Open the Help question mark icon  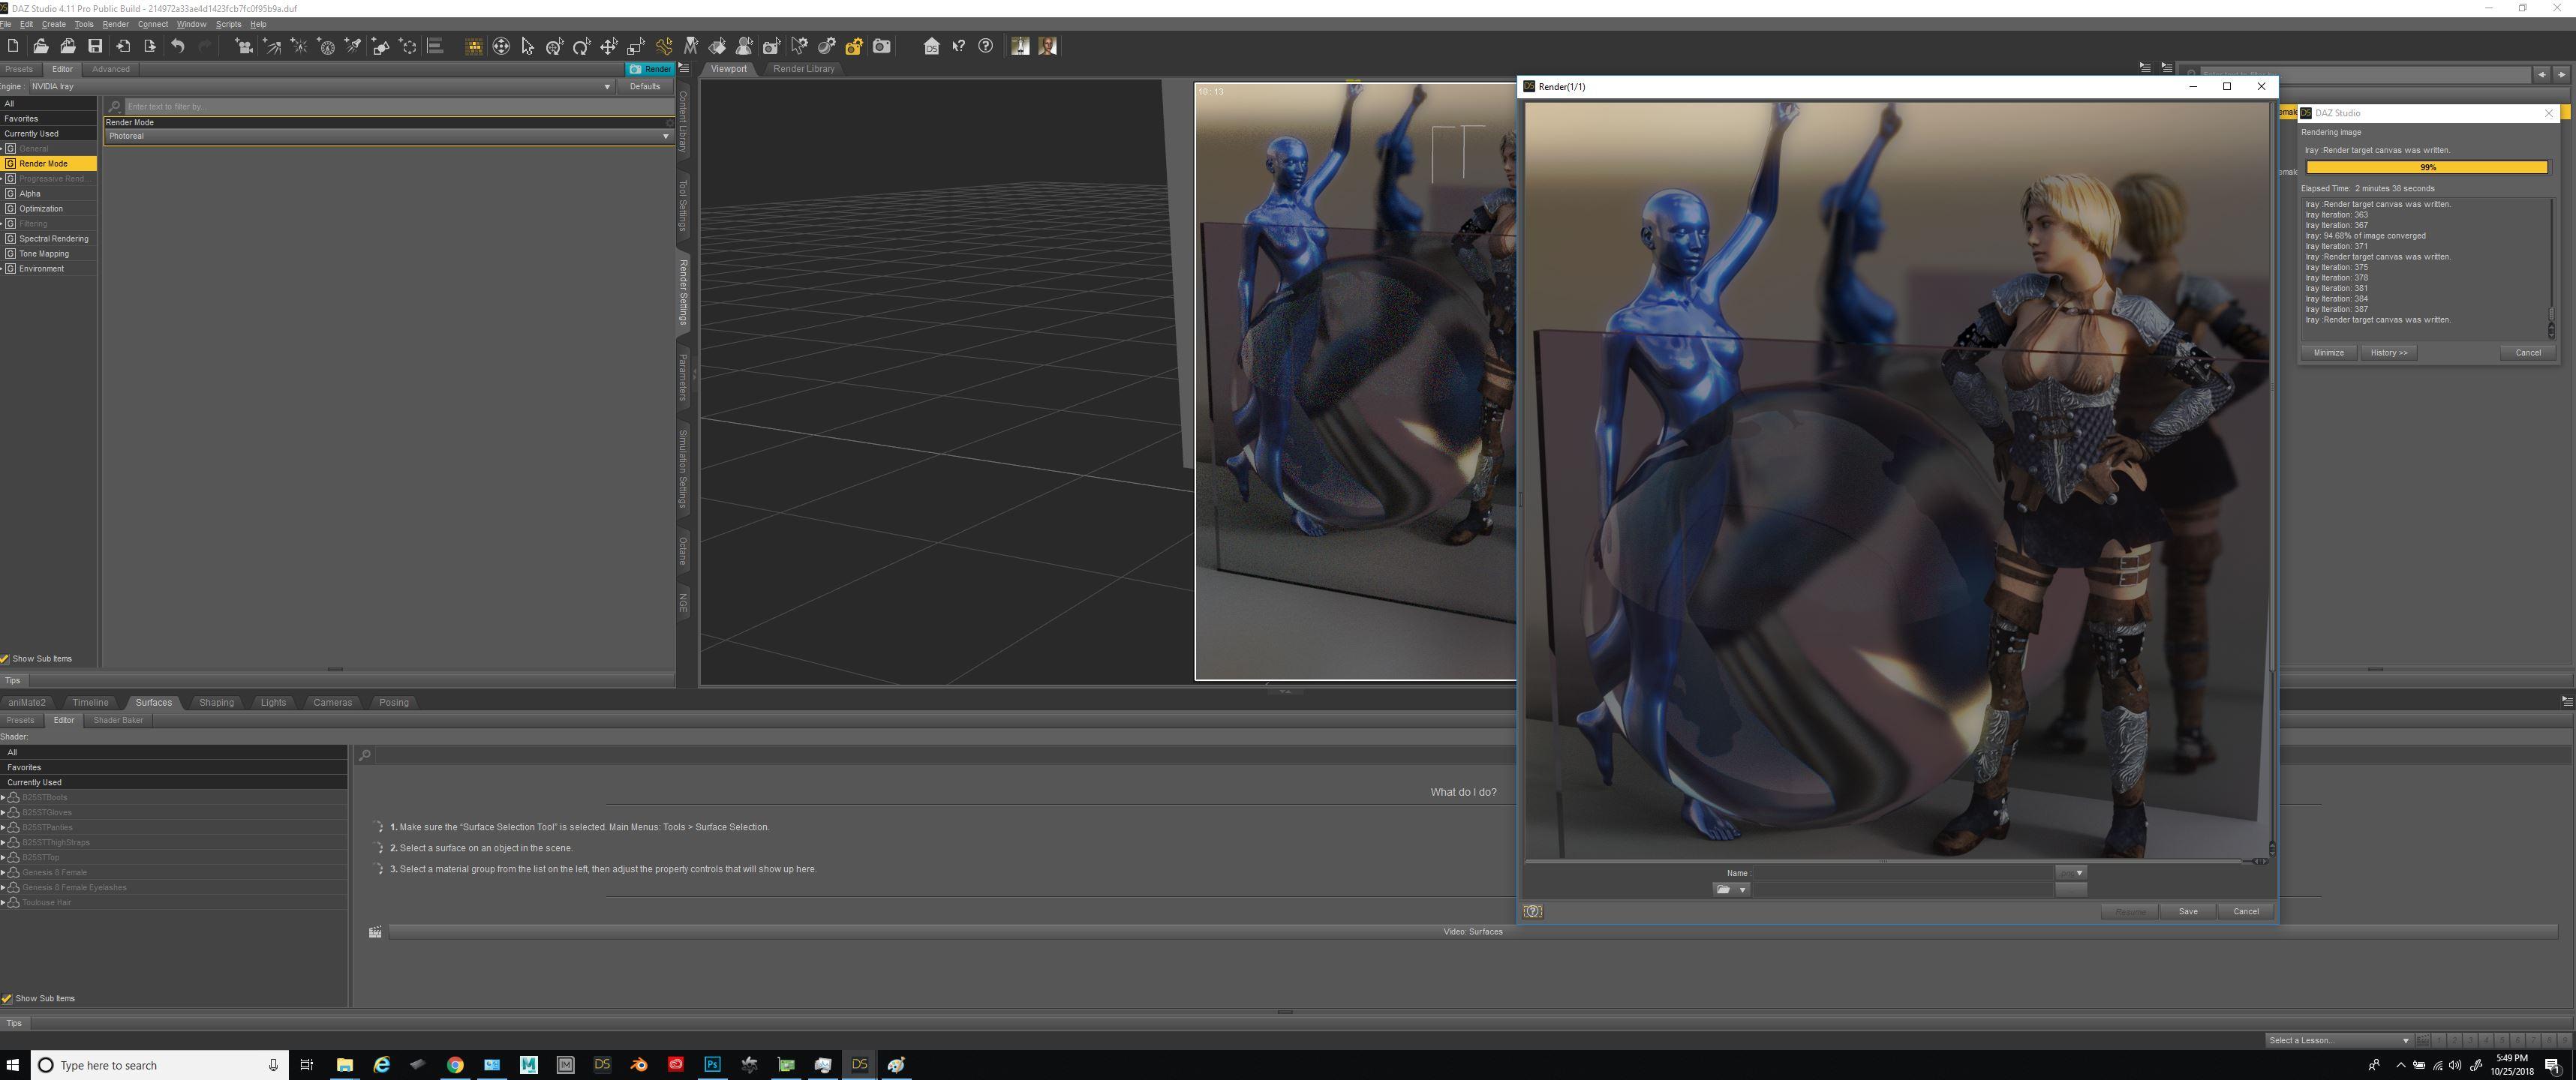pos(985,46)
